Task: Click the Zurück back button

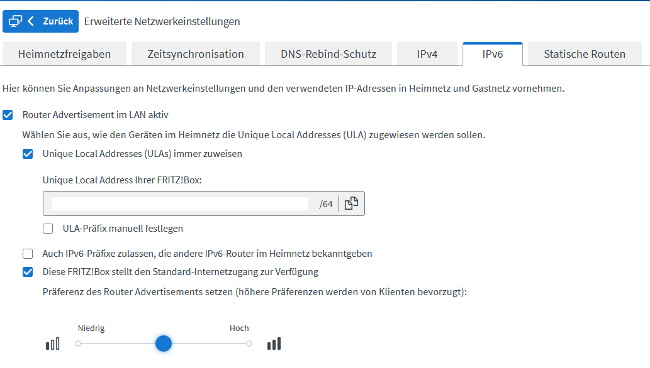Action: [41, 21]
